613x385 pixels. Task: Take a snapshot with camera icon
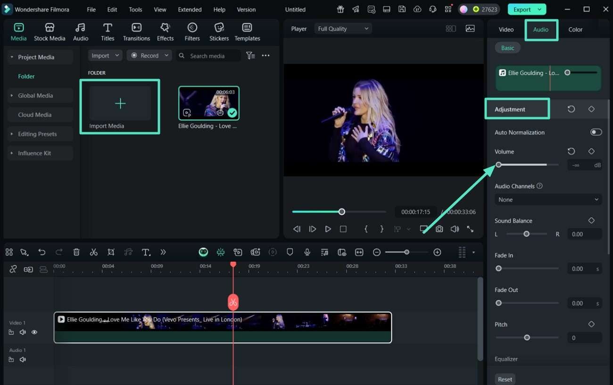tap(439, 229)
